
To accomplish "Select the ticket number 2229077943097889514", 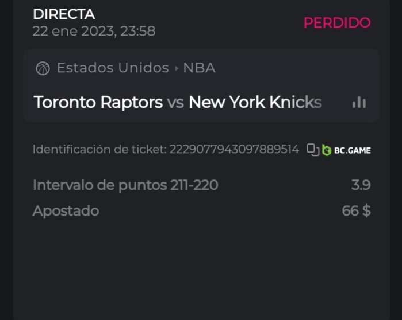I will tap(234, 150).
